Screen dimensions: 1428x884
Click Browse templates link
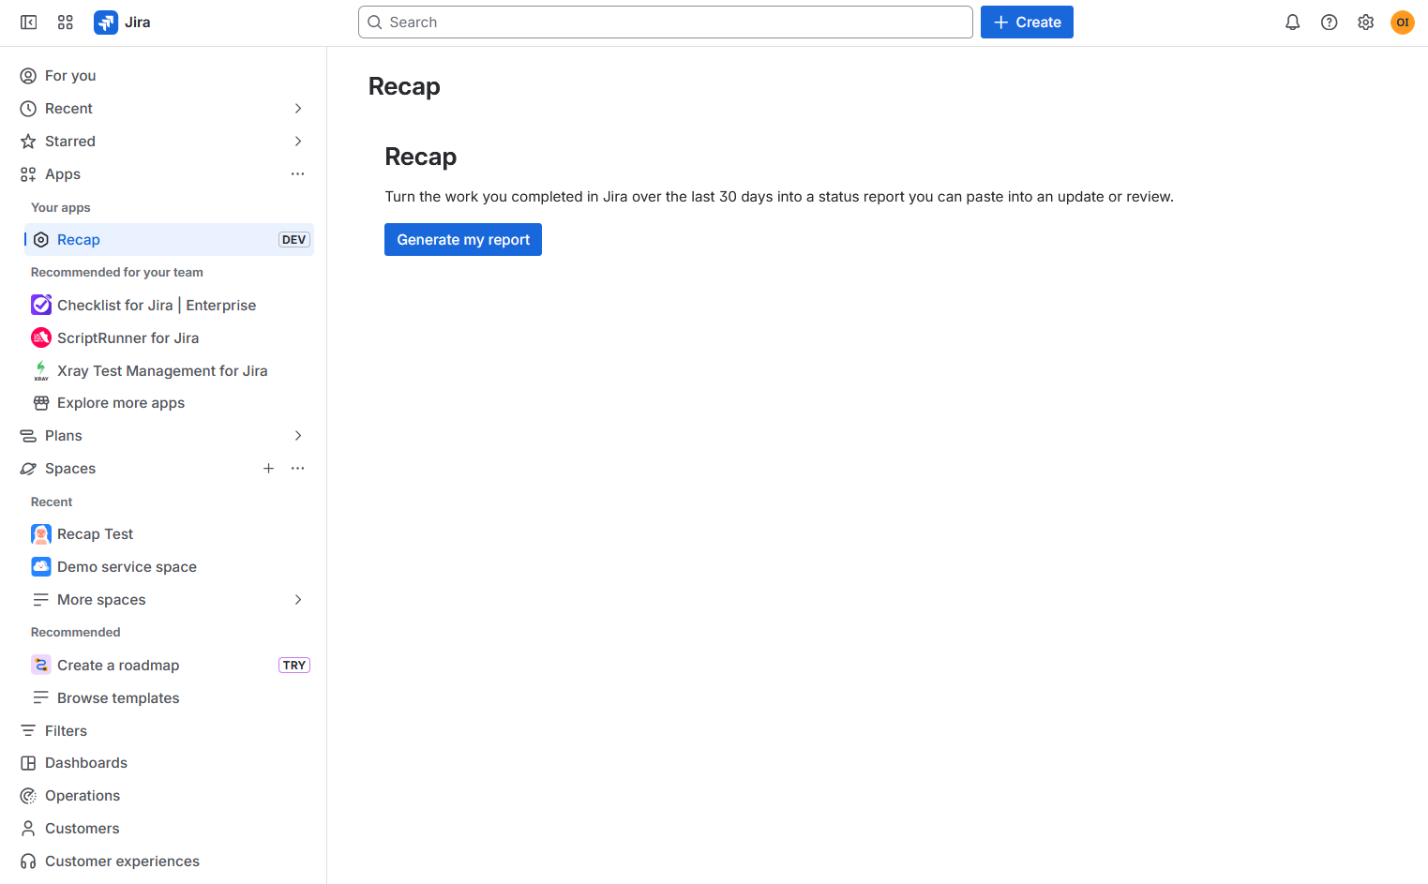[x=169, y=697]
